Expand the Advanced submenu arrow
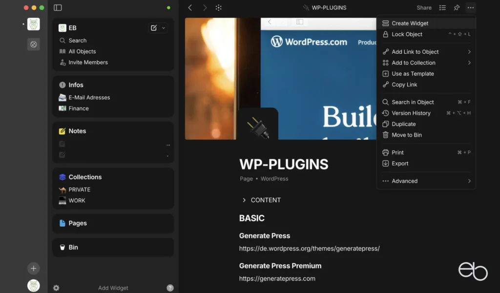 click(469, 181)
